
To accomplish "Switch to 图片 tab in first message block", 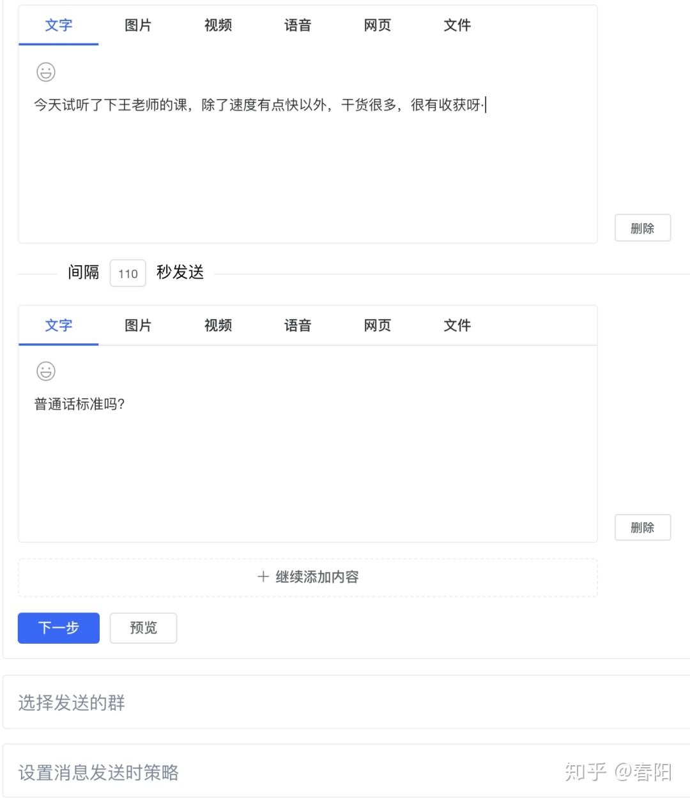I will (x=138, y=26).
